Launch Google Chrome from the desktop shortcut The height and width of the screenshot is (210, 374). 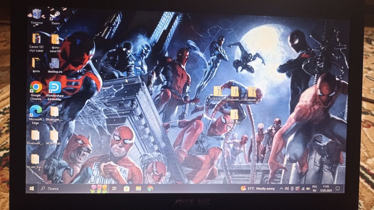(36, 91)
